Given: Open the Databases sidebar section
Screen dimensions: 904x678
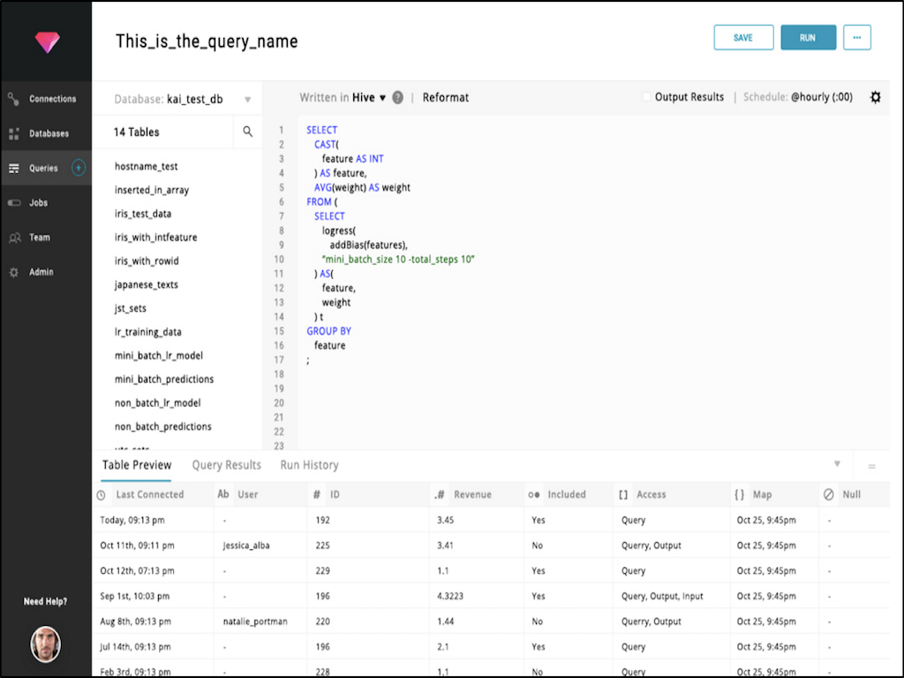Looking at the screenshot, I should click(x=49, y=133).
